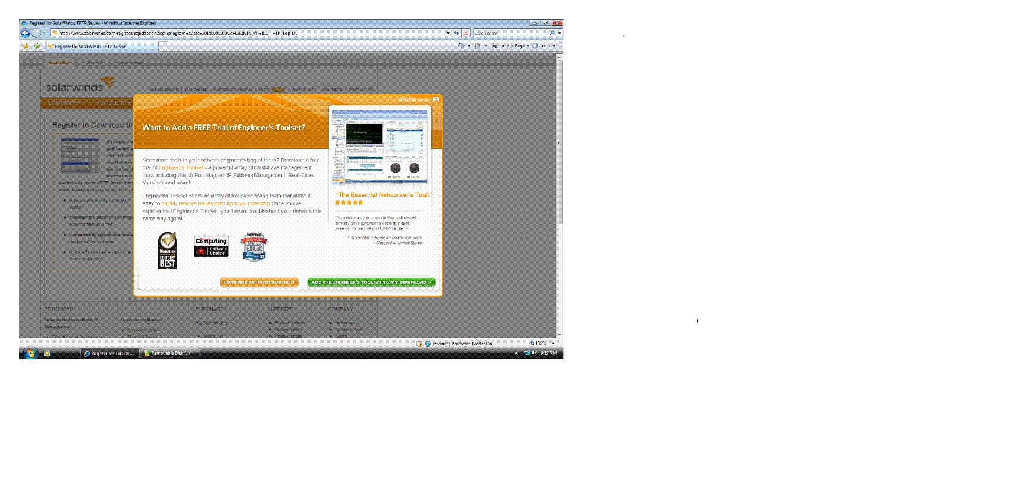Open the BUY ONLINE header link
This screenshot has width=1020, height=498.
pyautogui.click(x=196, y=90)
